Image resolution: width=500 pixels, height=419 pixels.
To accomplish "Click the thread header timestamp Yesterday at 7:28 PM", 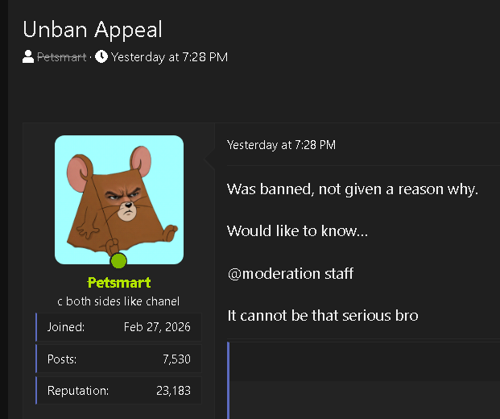I will (x=169, y=57).
